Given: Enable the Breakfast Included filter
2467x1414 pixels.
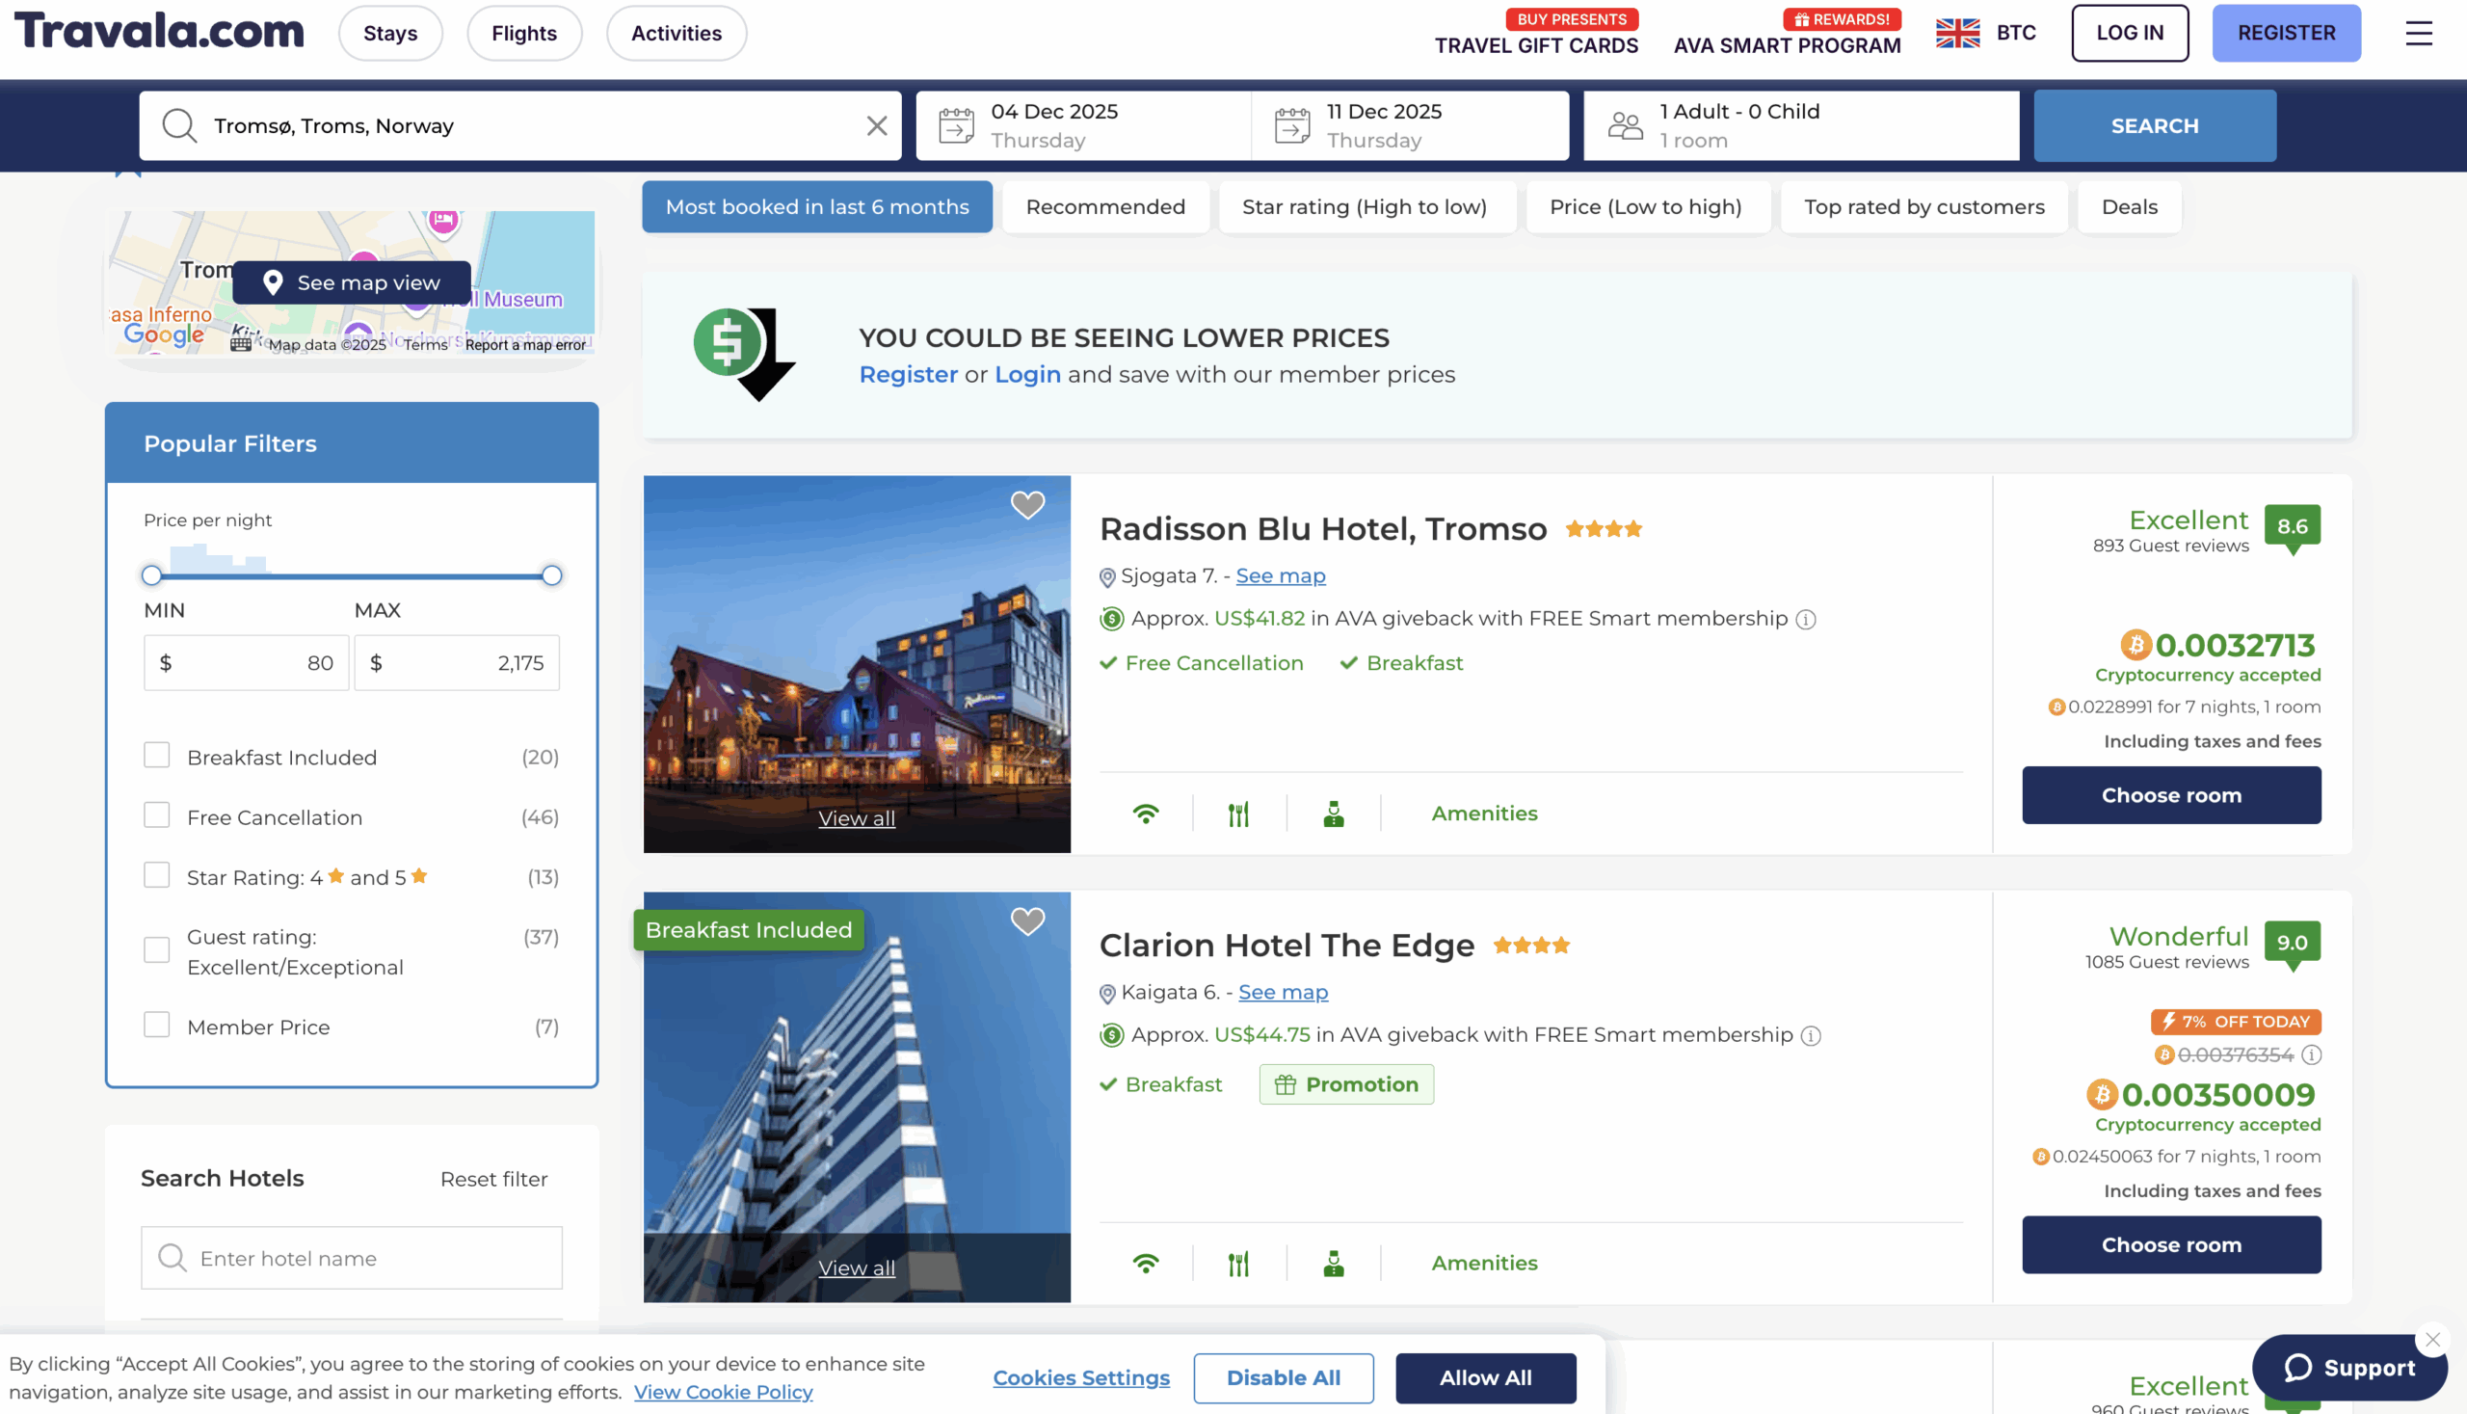Looking at the screenshot, I should point(156,756).
